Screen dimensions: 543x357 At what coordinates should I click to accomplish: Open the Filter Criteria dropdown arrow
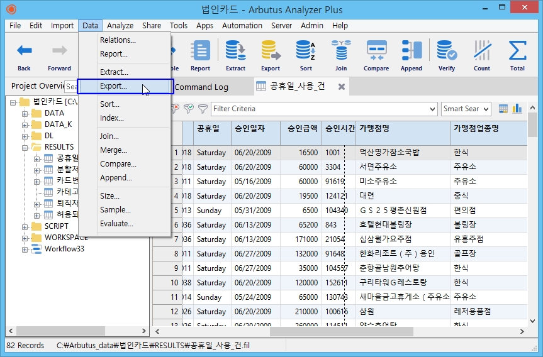pyautogui.click(x=432, y=109)
